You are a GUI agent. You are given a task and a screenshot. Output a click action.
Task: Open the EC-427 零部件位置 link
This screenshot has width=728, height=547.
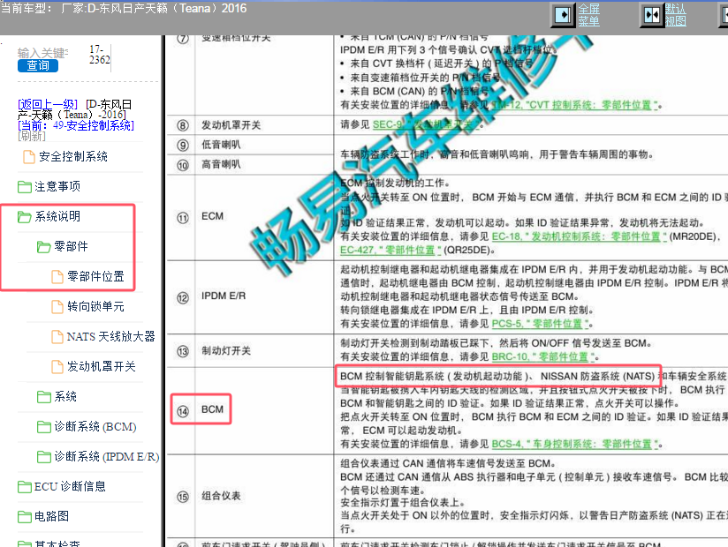coord(391,251)
